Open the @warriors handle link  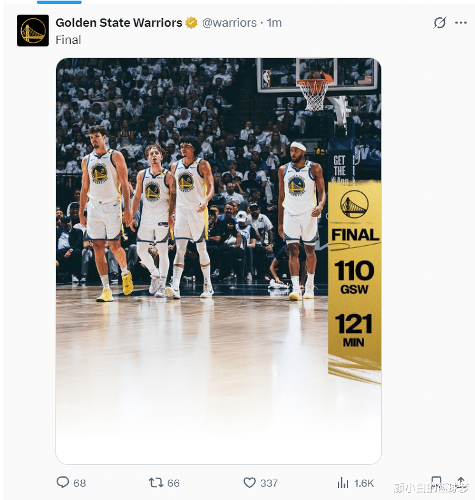(x=230, y=23)
